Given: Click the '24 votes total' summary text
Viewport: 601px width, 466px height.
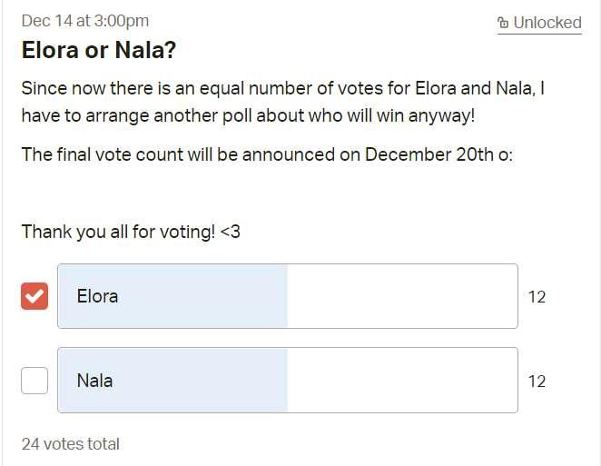Looking at the screenshot, I should tap(71, 444).
